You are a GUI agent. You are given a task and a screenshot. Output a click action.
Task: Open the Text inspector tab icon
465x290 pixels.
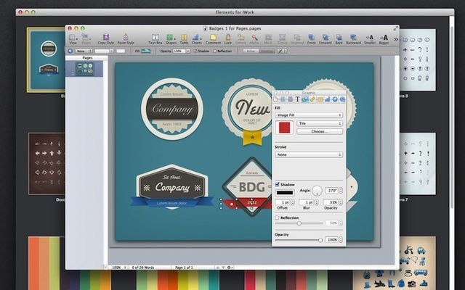298,99
